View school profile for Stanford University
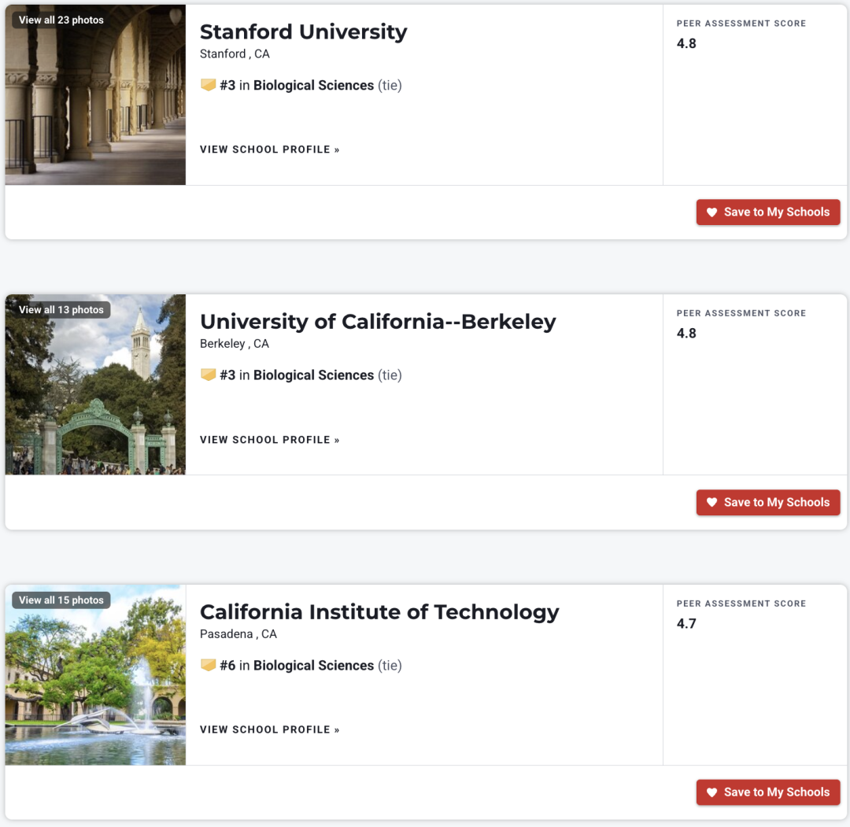The height and width of the screenshot is (827, 850). pos(269,150)
